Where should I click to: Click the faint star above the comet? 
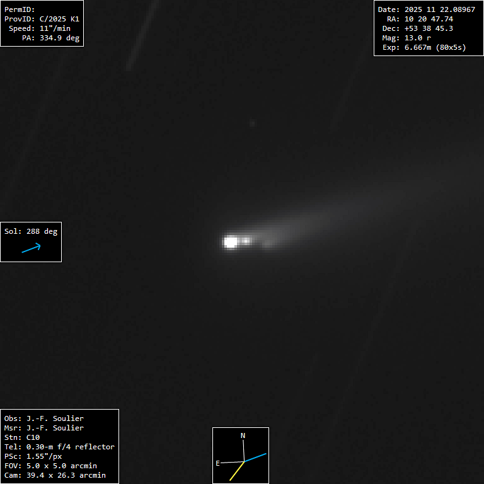coord(252,124)
